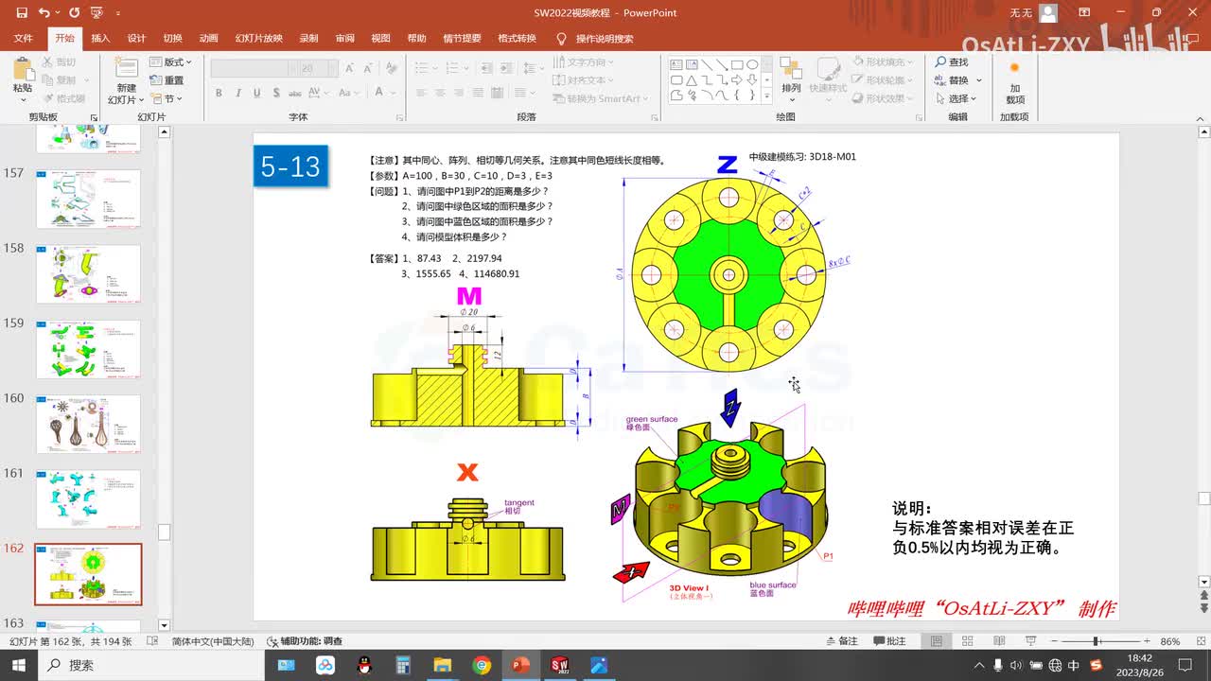Viewport: 1211px width, 681px height.
Task: Toggle Notes (备注) pane in status bar
Action: click(841, 641)
